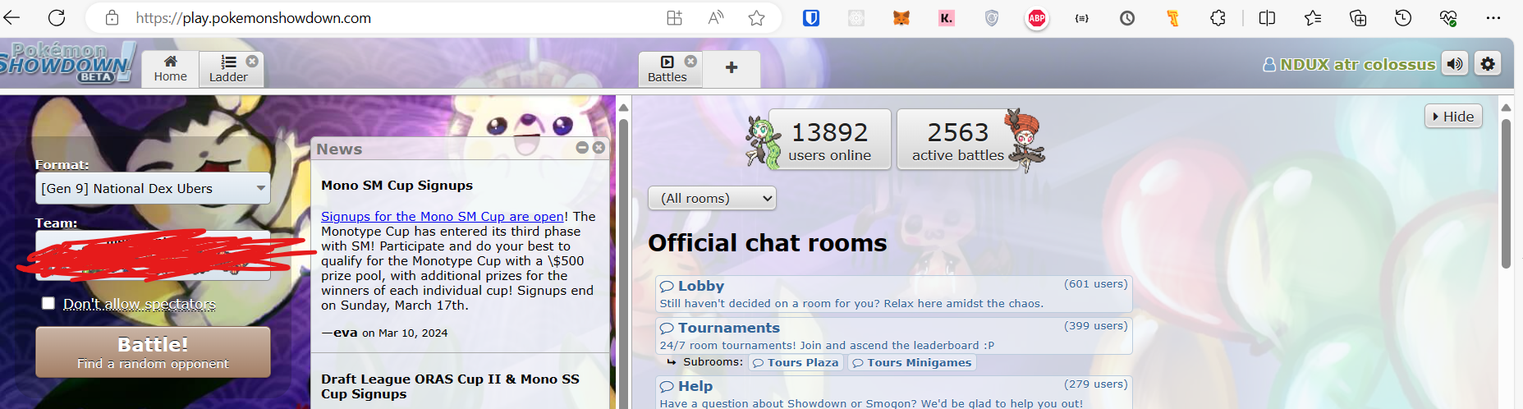Mute sound with the speaker icon
Screen dimensions: 1523x409
[1455, 64]
